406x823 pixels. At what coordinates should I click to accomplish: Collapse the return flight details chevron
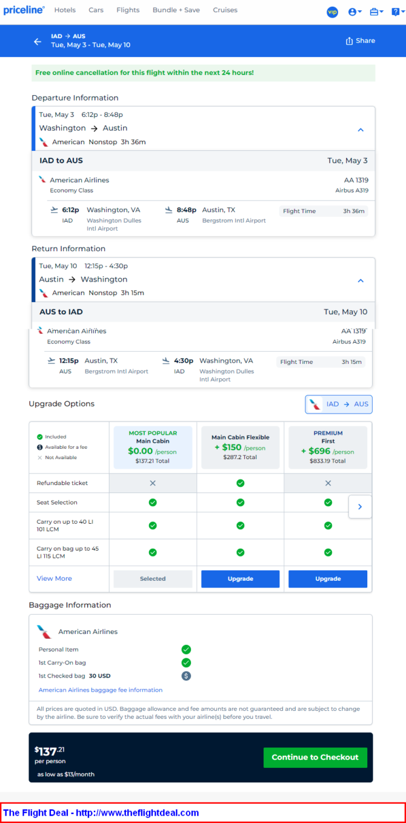coord(361,280)
